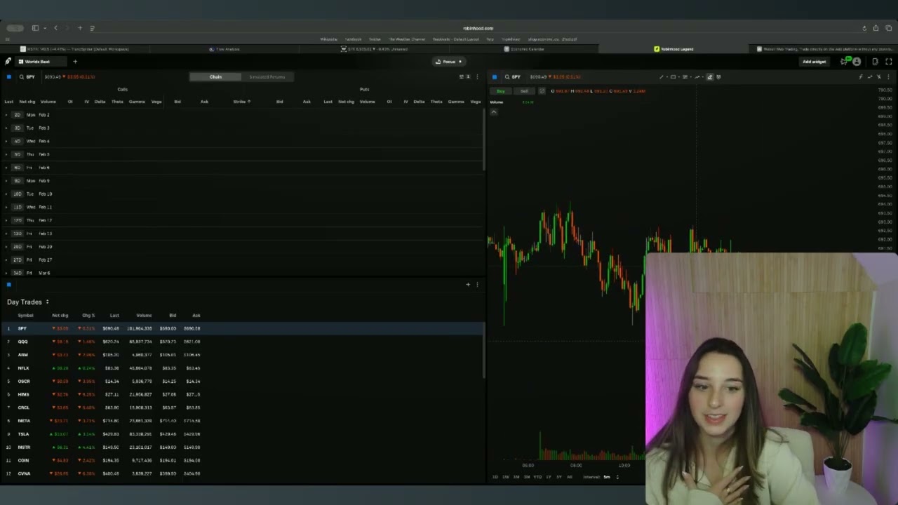Open the layout panel icon beside fullscreen
Viewport: 898px width, 505px height.
(x=875, y=62)
